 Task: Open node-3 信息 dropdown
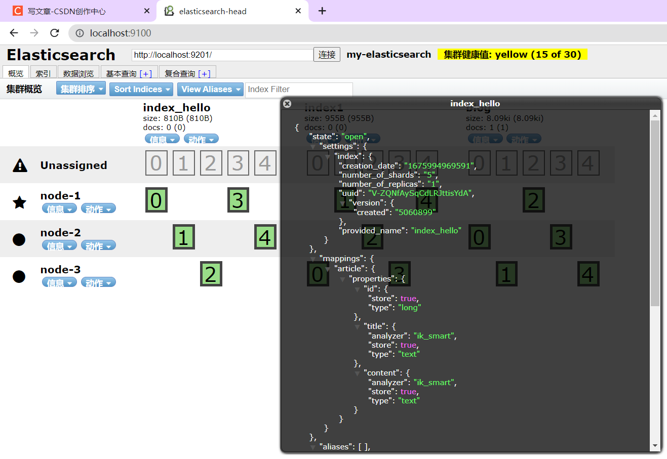pos(59,282)
